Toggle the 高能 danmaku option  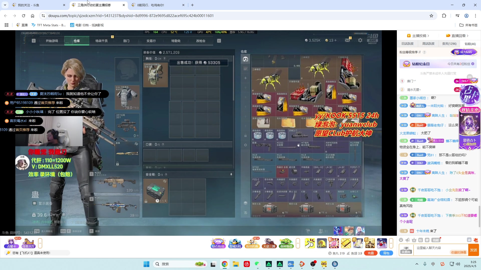pos(436,240)
